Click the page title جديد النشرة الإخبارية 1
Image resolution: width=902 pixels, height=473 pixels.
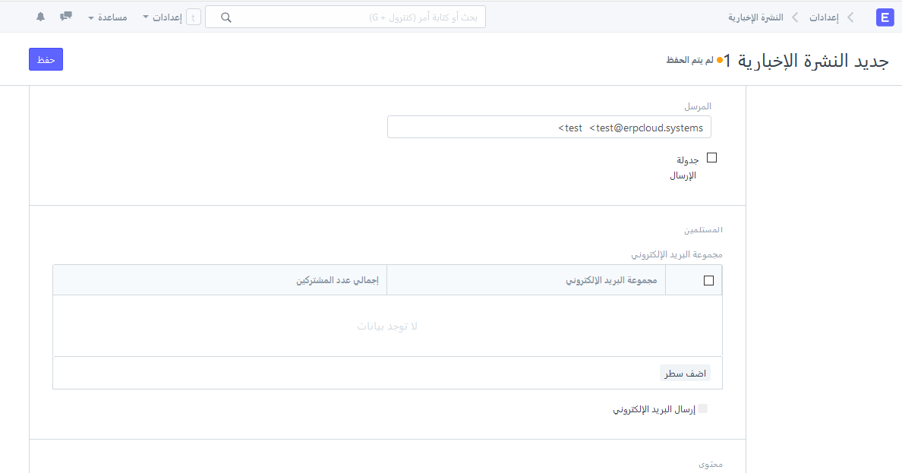coord(806,60)
